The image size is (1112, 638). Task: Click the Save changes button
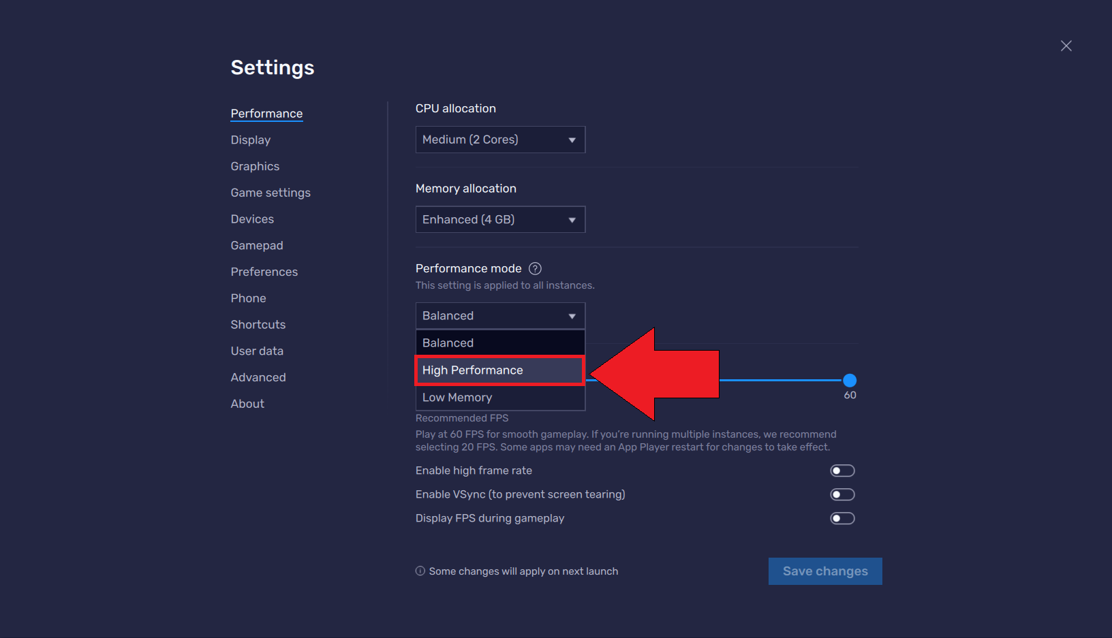click(x=824, y=571)
